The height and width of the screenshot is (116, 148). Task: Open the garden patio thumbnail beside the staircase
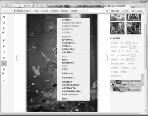tap(134, 28)
